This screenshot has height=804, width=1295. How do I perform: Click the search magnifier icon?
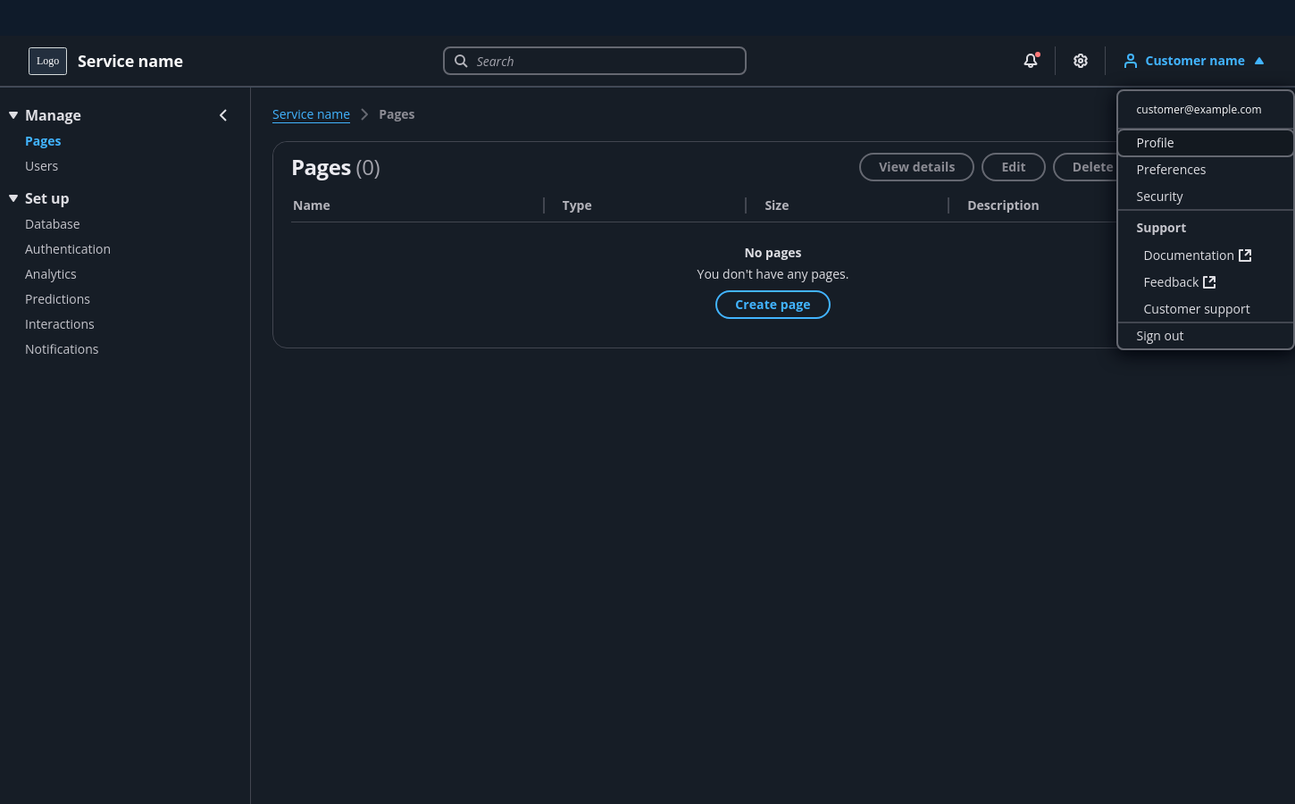pyautogui.click(x=461, y=61)
